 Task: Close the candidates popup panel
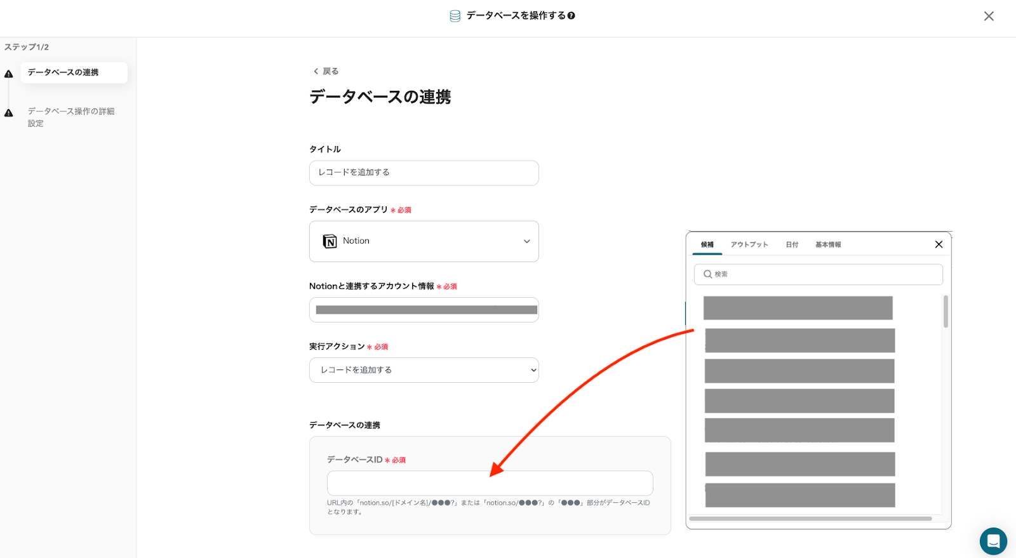coord(939,244)
